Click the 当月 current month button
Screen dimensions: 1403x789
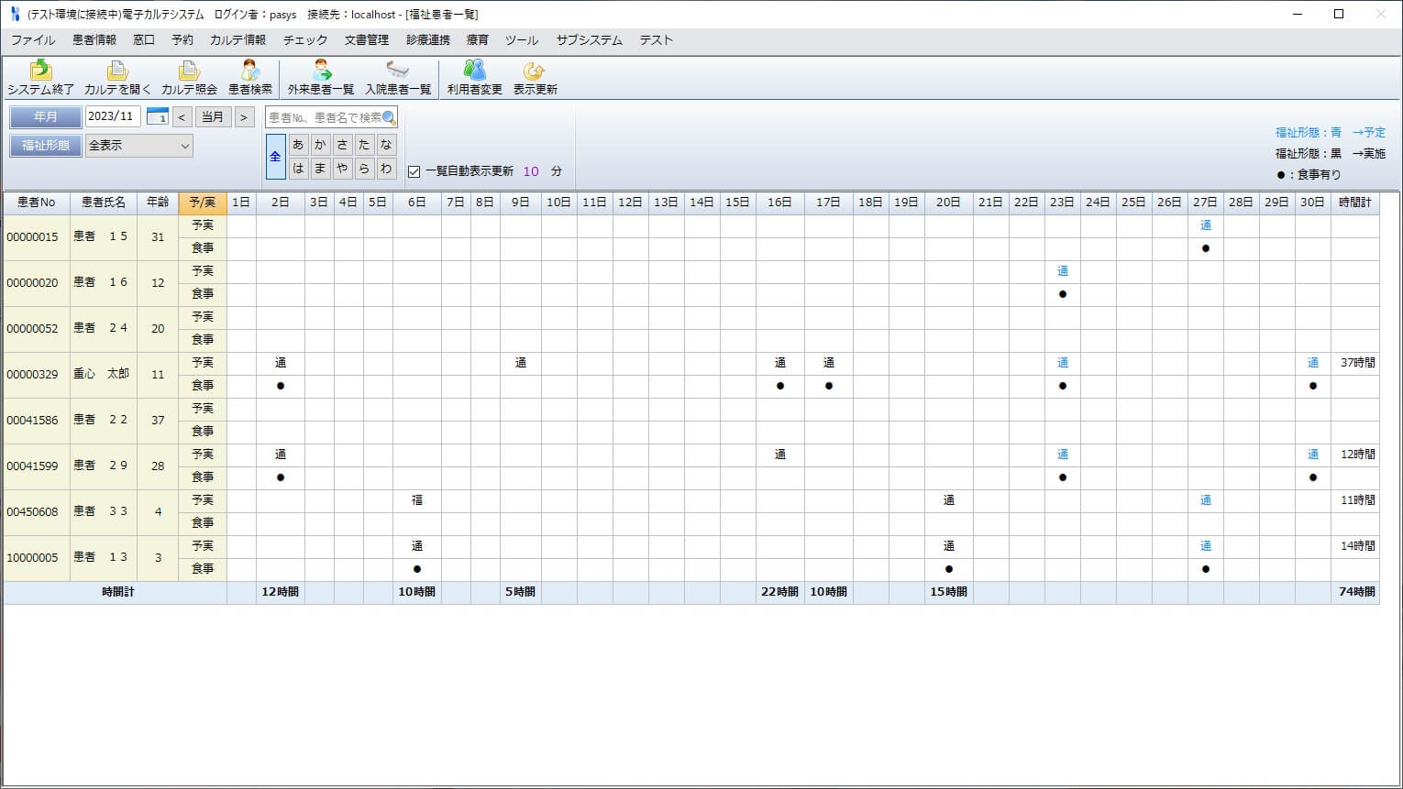(x=213, y=117)
